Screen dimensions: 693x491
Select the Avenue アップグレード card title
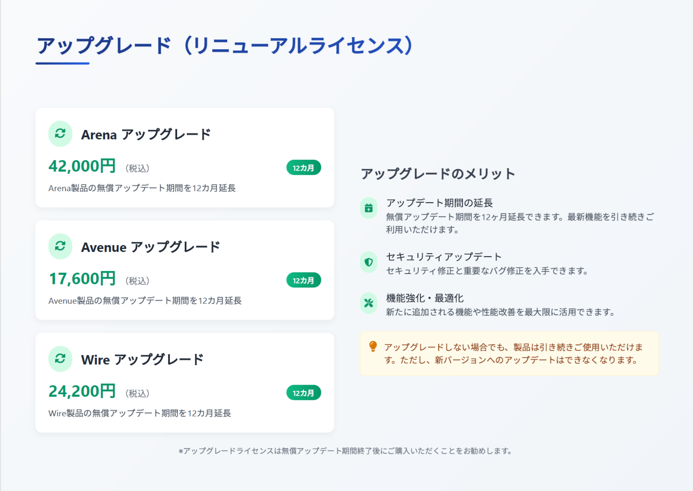(151, 247)
